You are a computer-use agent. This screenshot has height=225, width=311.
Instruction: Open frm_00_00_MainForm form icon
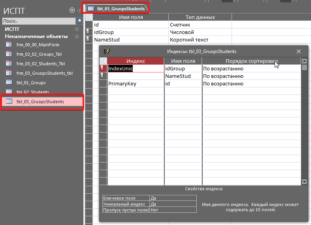9,45
